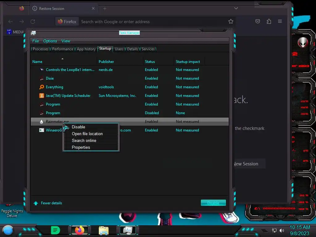The image size is (316, 237).
Task: Click the Firefox reload button
Action: tap(33, 22)
